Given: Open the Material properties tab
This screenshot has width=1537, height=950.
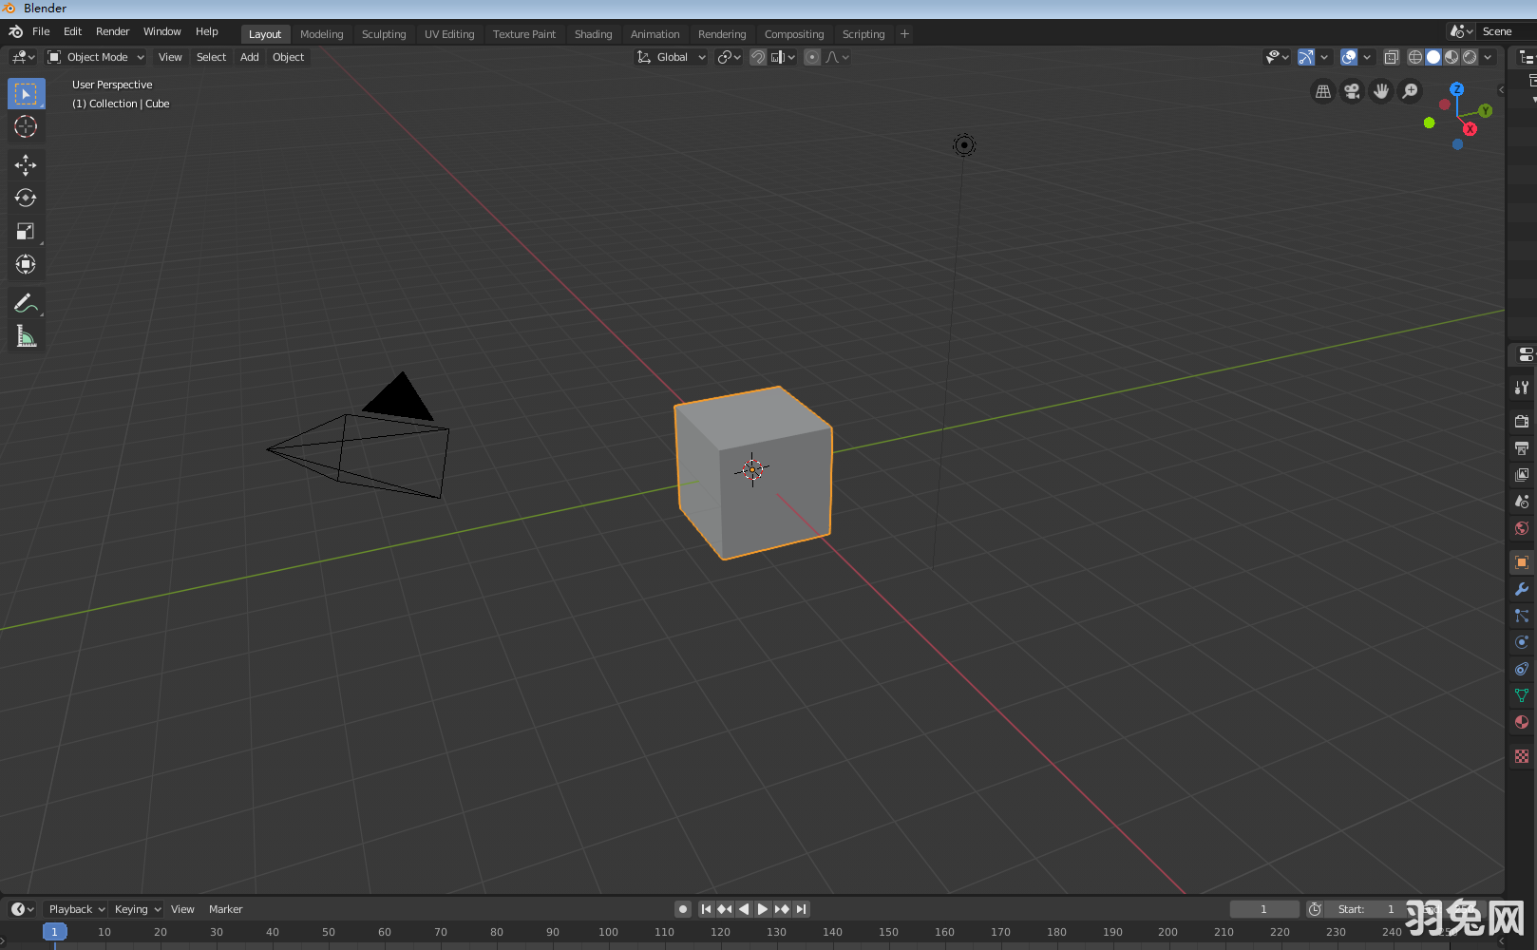Looking at the screenshot, I should 1521,722.
